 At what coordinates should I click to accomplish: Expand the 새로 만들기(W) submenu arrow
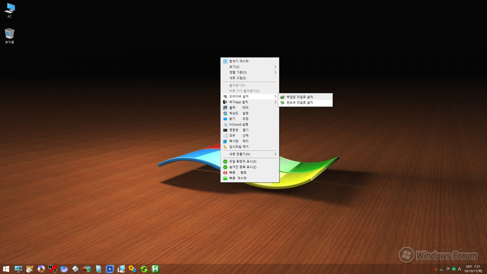(275, 154)
